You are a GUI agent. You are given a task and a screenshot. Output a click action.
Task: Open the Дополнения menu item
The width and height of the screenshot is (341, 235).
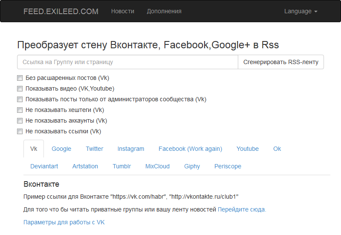(x=164, y=12)
